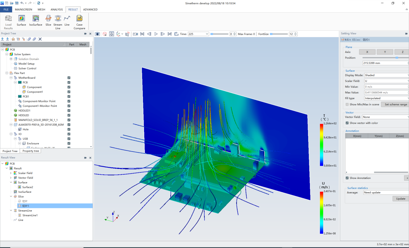Screen dimensions: 409x248
Task: Close the Project Tree panel
Action: (90, 34)
